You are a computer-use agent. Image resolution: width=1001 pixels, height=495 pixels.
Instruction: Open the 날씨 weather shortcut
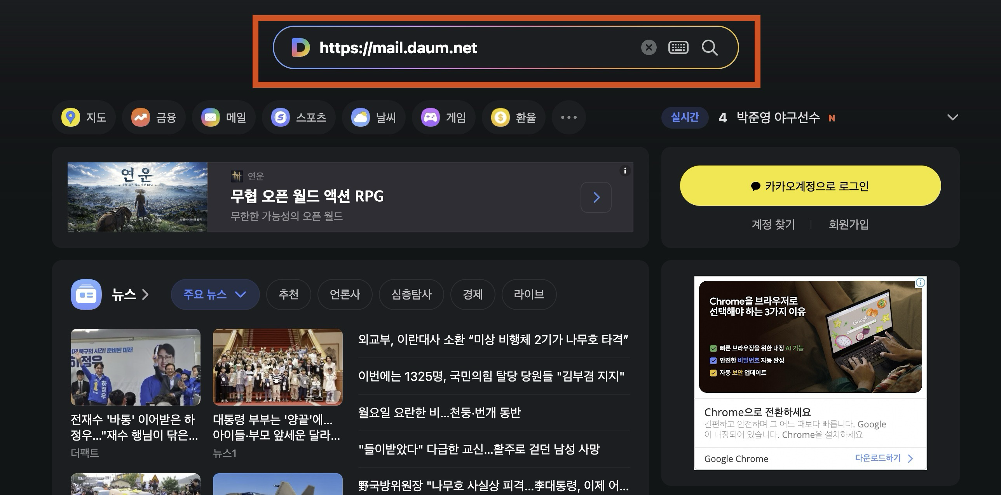(x=374, y=117)
